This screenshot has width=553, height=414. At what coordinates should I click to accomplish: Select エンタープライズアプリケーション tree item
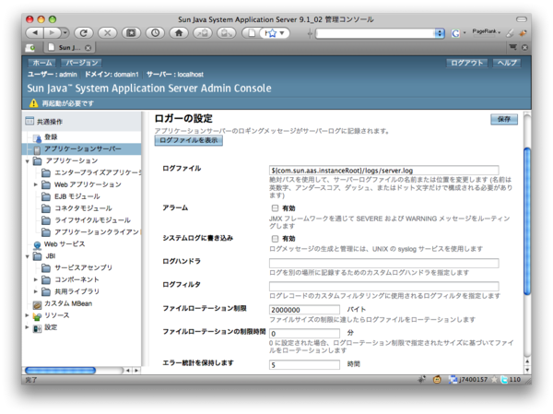coord(98,172)
